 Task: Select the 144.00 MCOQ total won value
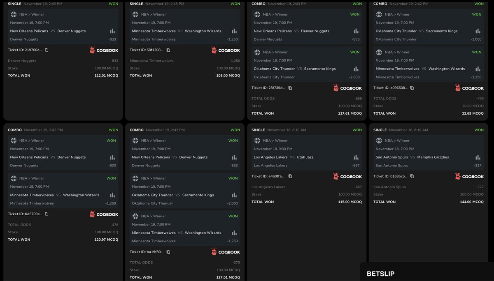472,202
